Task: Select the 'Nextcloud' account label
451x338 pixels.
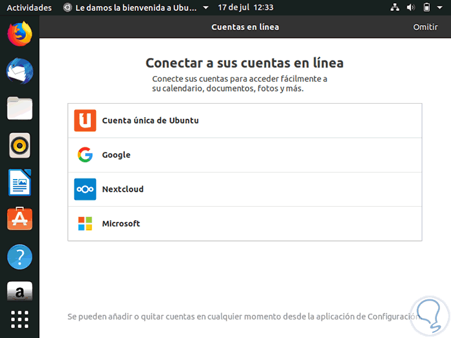Action: (122, 189)
